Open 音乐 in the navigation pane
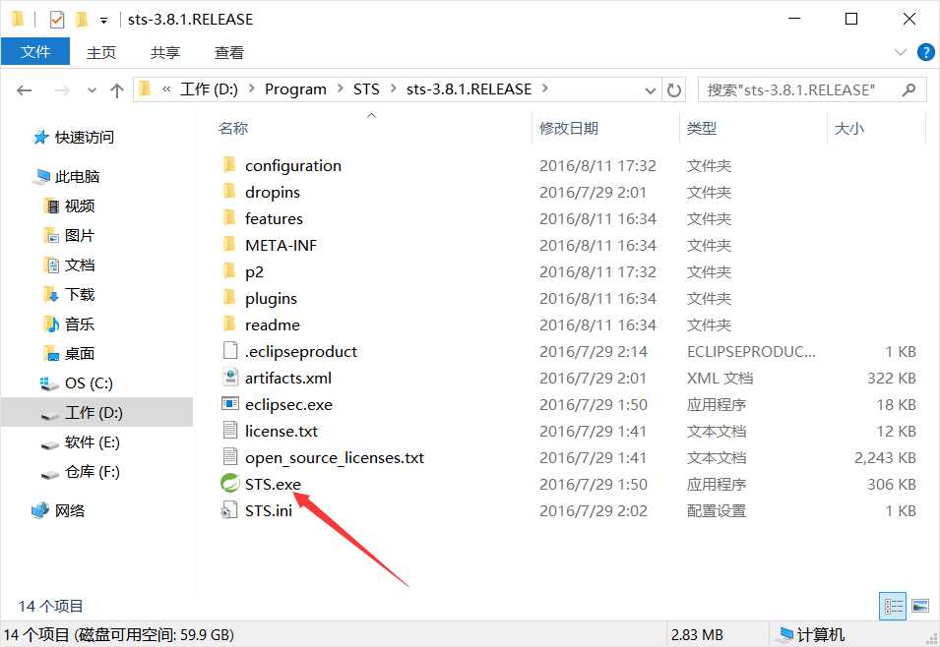The width and height of the screenshot is (940, 647). point(70,324)
